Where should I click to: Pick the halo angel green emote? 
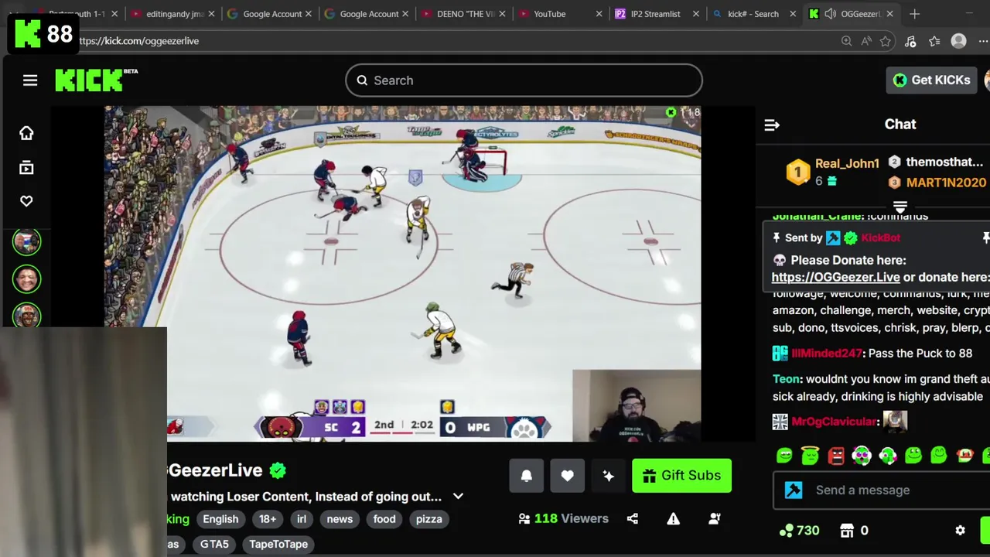coord(810,456)
